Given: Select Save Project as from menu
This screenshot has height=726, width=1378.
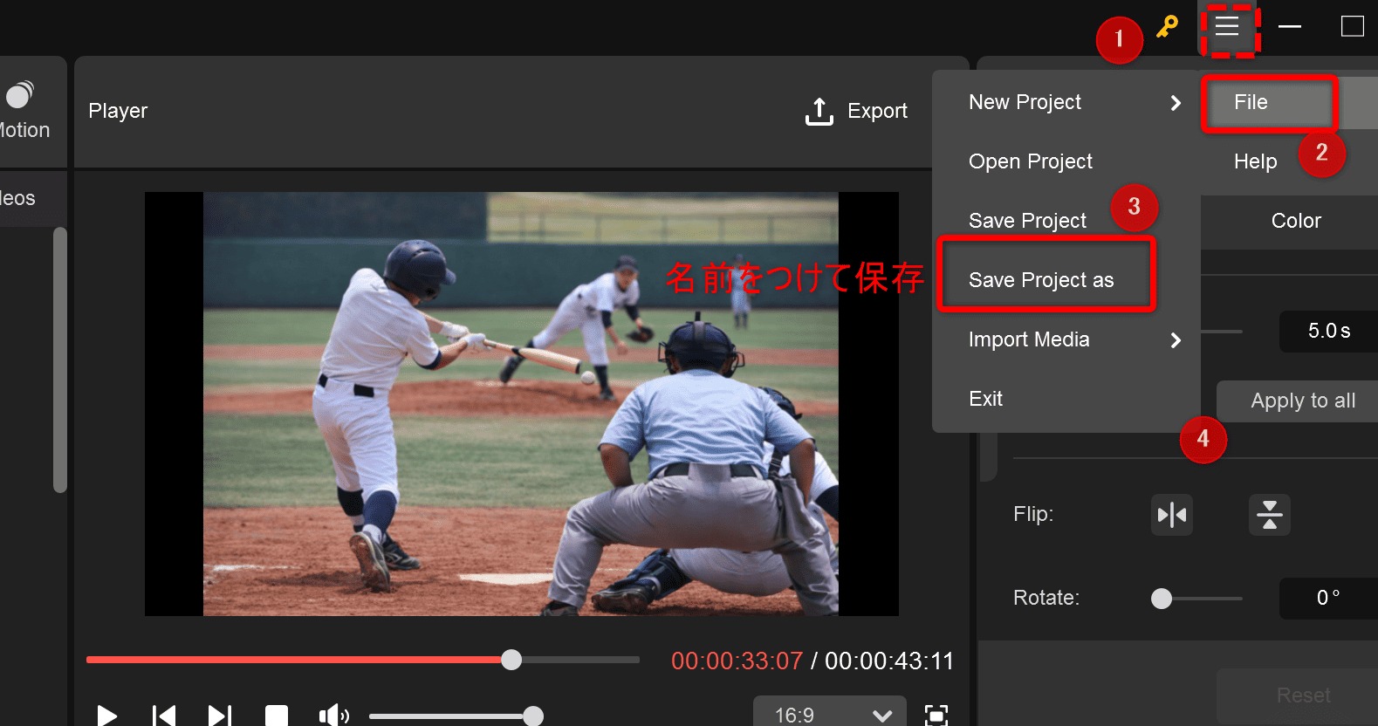Looking at the screenshot, I should pos(1041,280).
